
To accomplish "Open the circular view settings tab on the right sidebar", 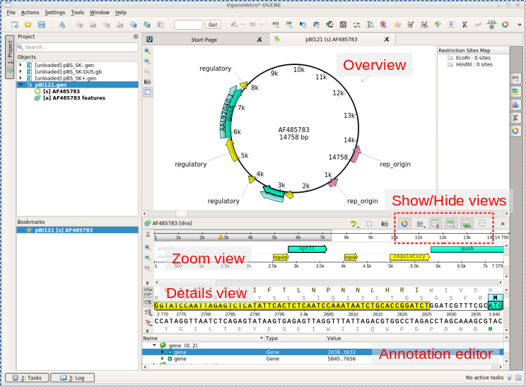I will (515, 131).
